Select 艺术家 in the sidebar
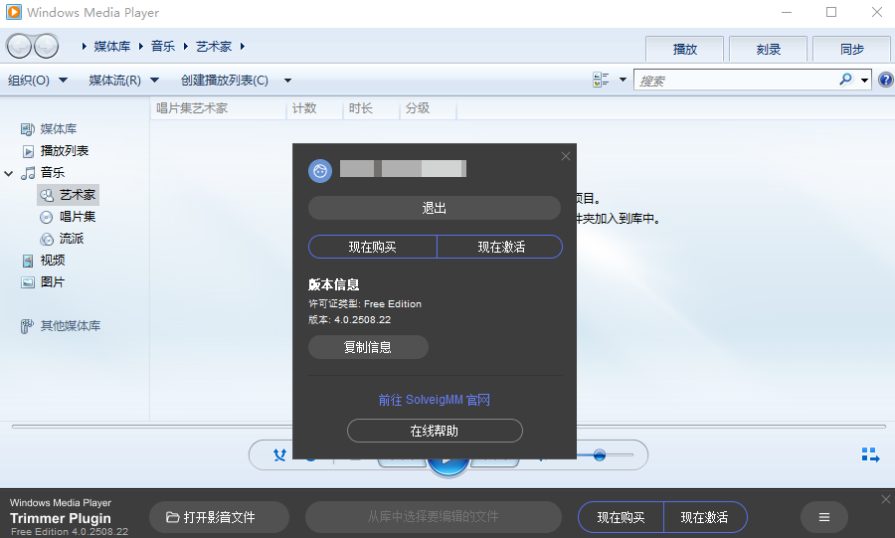Image resolution: width=895 pixels, height=538 pixels. point(68,195)
